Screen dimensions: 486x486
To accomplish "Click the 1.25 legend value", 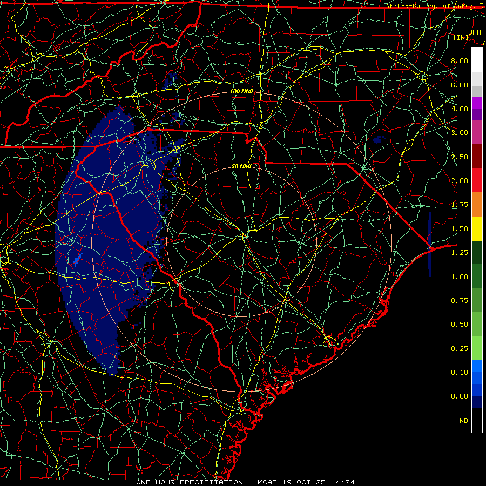I will point(460,253).
